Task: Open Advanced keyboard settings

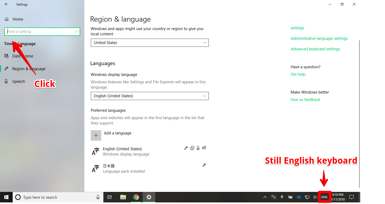Action: [315, 49]
